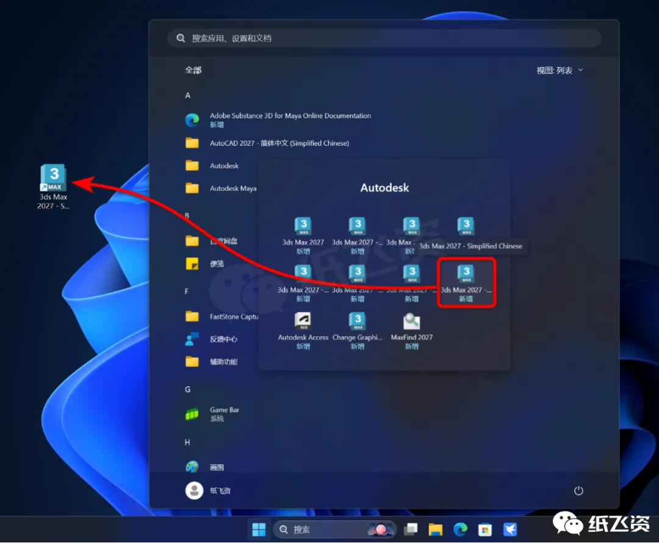Open the 画图 Paint app
This screenshot has height=543, width=659.
pos(204,467)
